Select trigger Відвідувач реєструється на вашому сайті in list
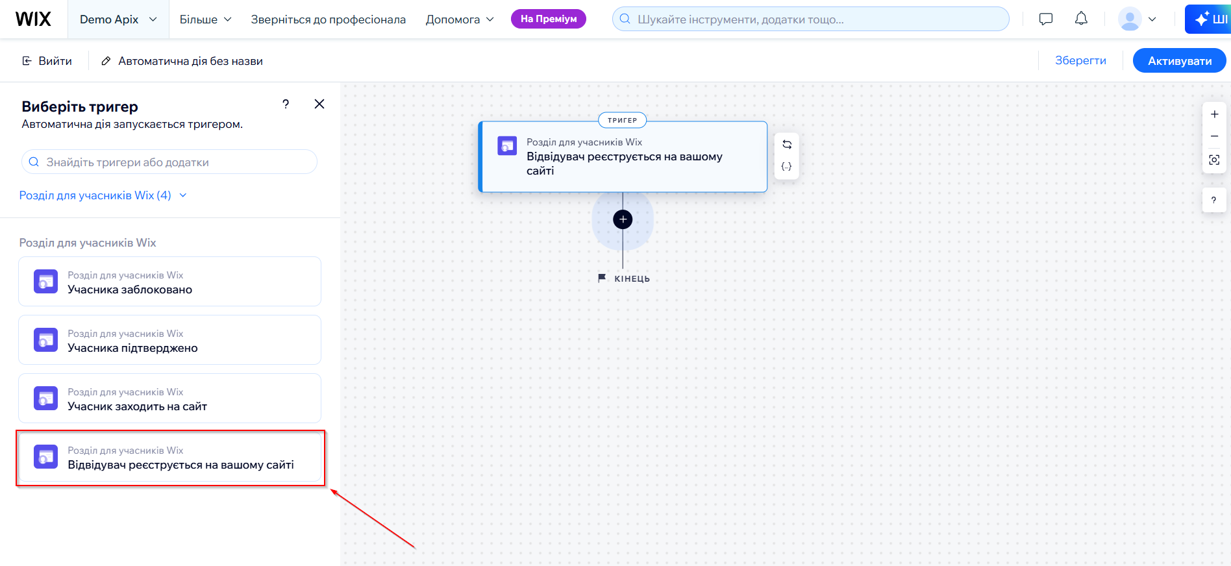Image resolution: width=1231 pixels, height=566 pixels. [x=169, y=458]
